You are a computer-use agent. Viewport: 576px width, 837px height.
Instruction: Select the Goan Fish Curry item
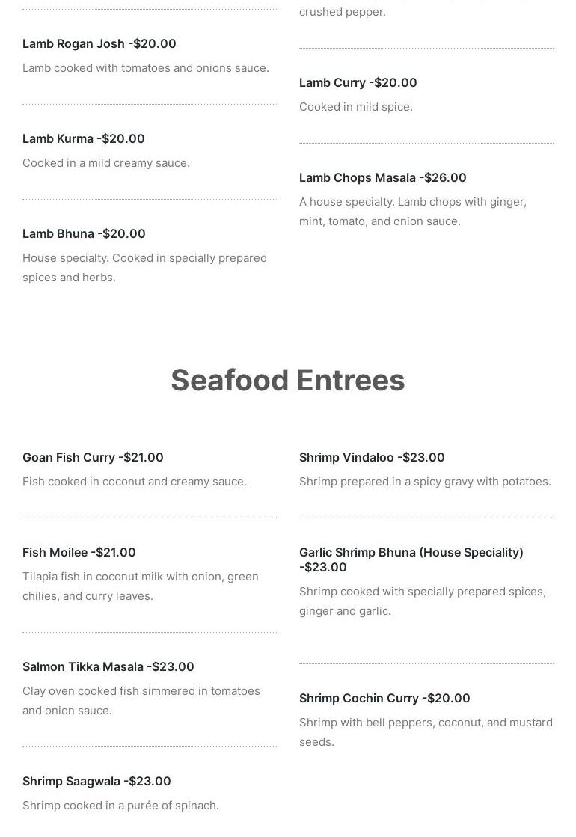(93, 458)
